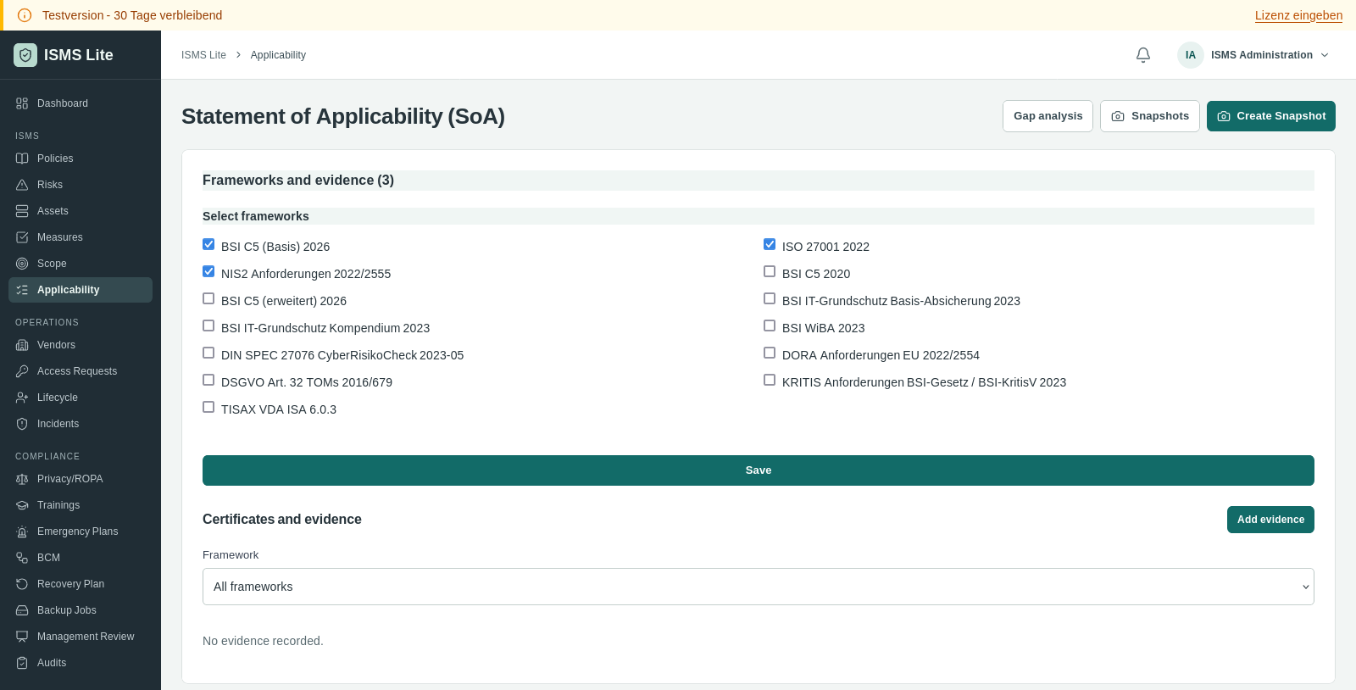Check BSI IT-Grundschutz Kompendium 2023 checkbox
Screen dimensions: 1356x690
pos(208,326)
